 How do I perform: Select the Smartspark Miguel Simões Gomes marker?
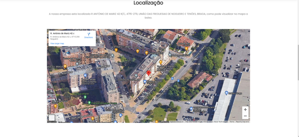point(113,55)
